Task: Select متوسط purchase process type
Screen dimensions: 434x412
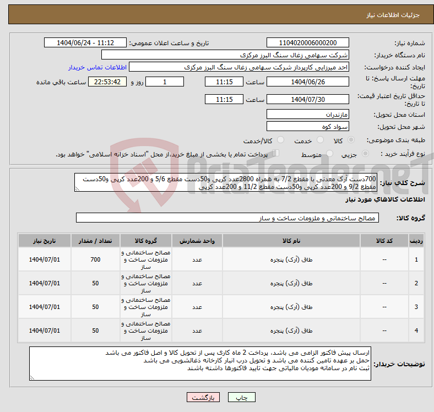Action: tap(329, 155)
